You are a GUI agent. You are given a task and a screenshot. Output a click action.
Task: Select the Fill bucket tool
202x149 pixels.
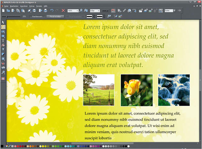pos(3,45)
